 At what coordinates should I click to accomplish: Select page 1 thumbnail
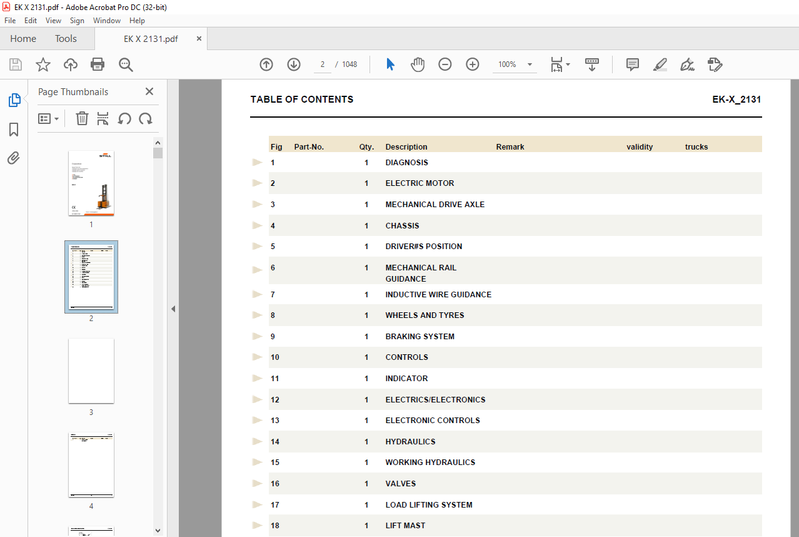[x=91, y=183]
